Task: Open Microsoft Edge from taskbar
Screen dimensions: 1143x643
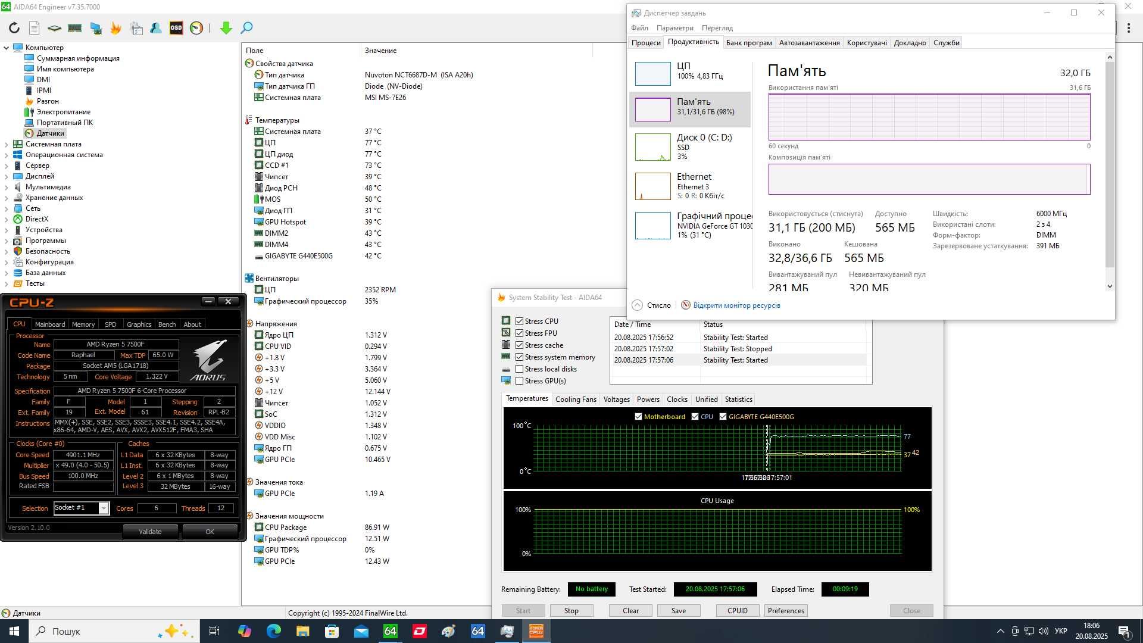Action: (274, 631)
